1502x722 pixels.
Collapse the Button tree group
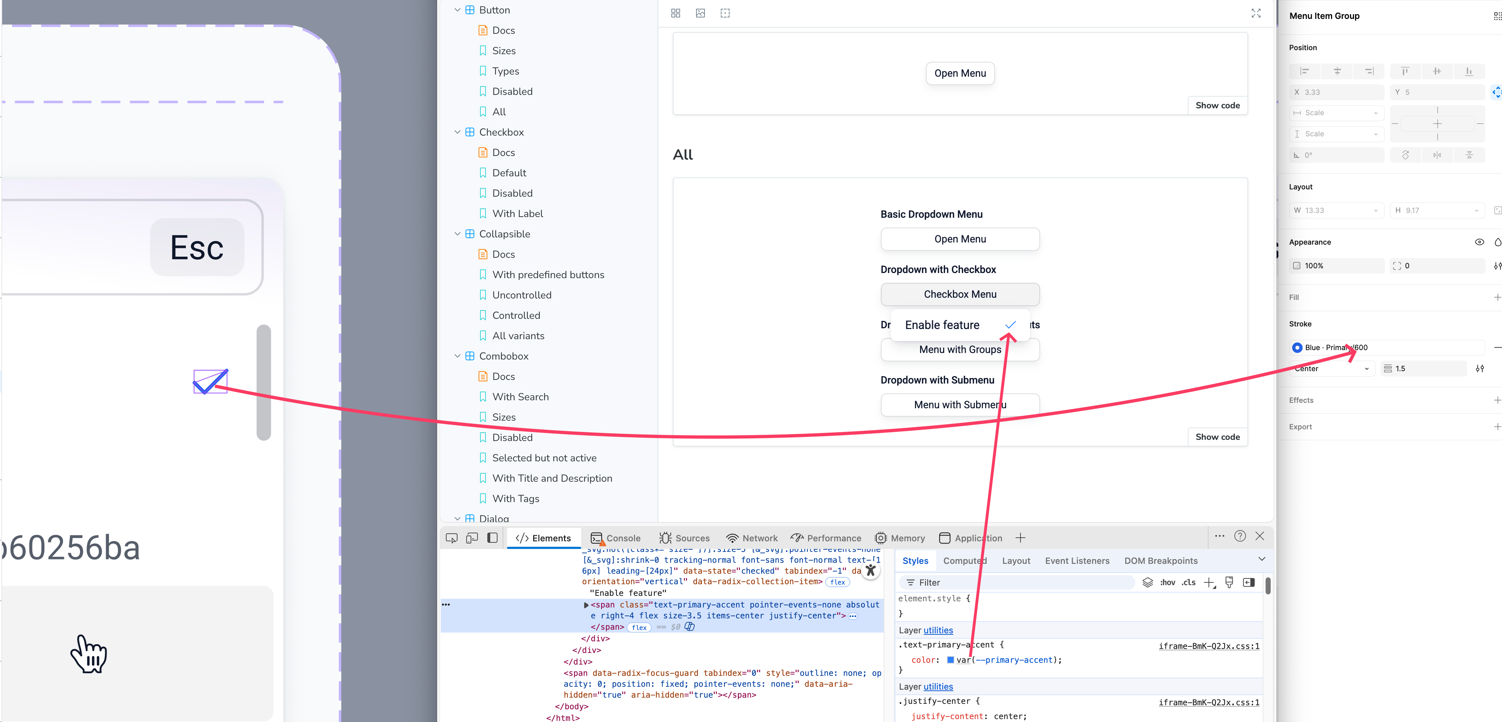tap(457, 10)
